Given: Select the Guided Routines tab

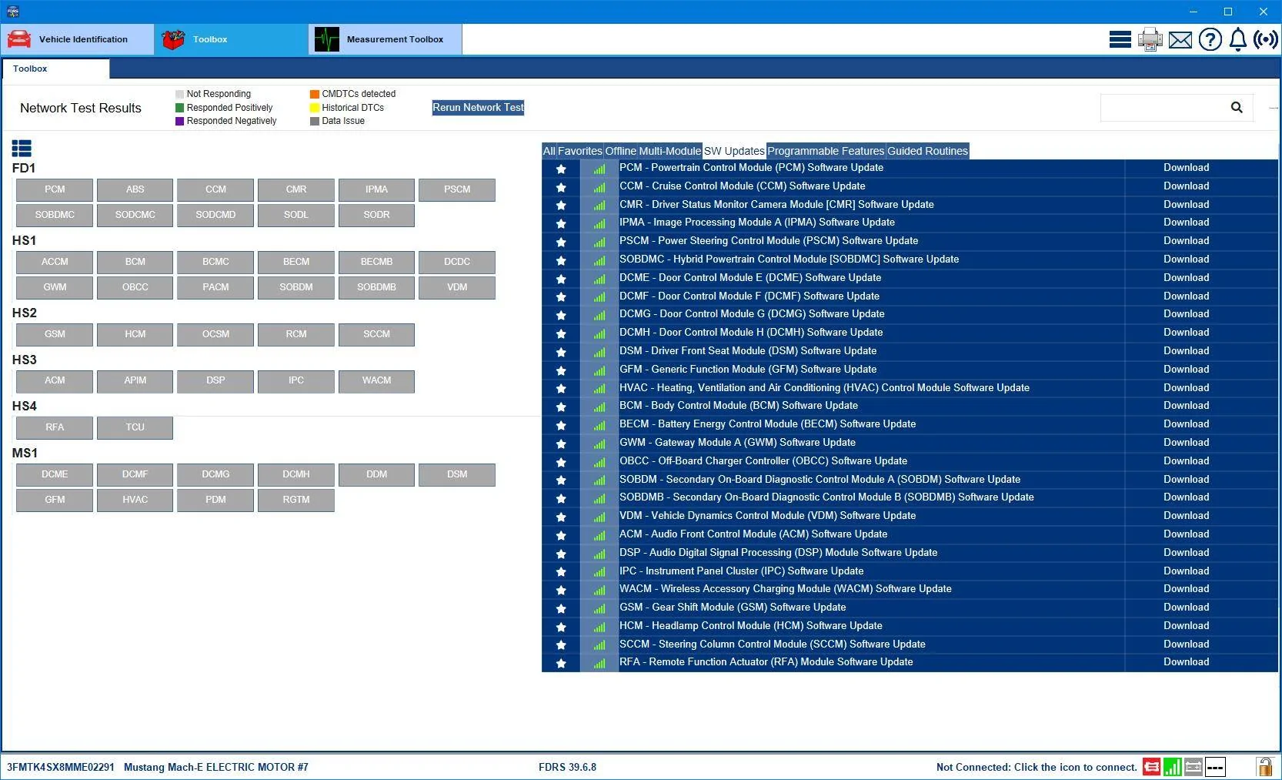Looking at the screenshot, I should (x=927, y=151).
